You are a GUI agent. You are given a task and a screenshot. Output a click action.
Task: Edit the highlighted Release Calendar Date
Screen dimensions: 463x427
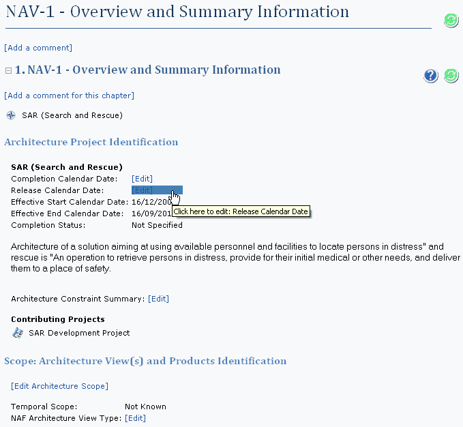(x=143, y=190)
